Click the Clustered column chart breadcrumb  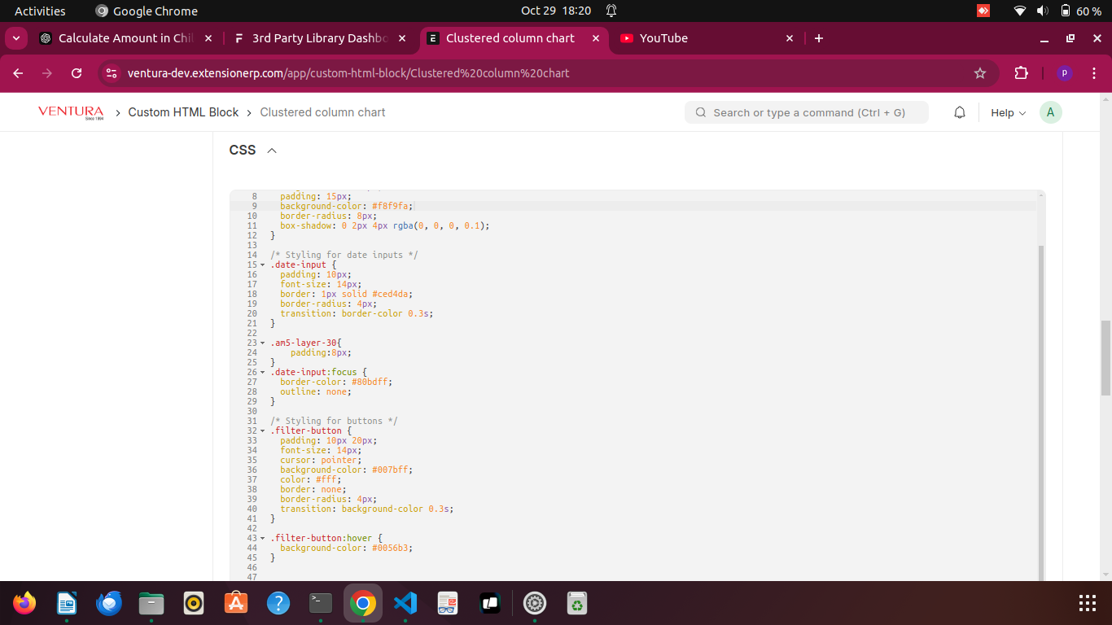pos(322,112)
